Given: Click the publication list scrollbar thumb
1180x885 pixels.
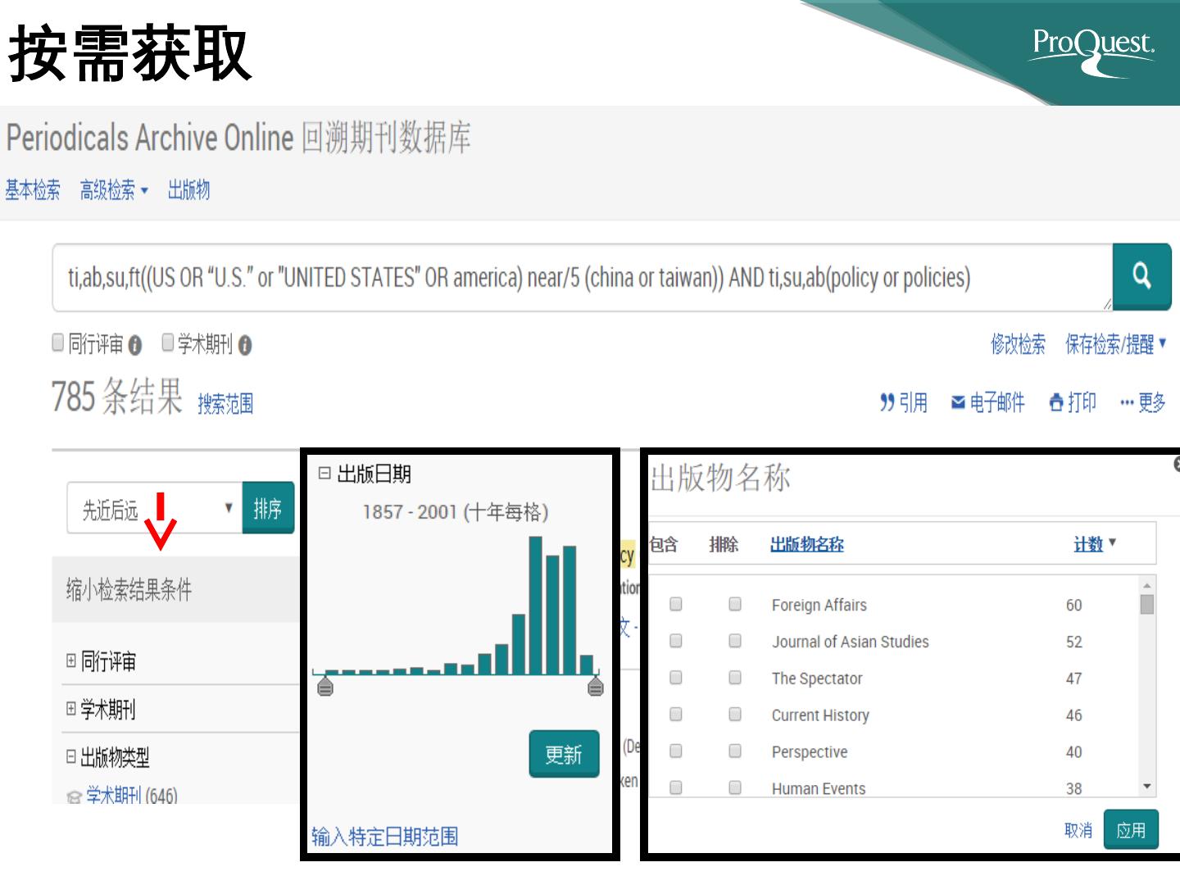Looking at the screenshot, I should pyautogui.click(x=1147, y=604).
